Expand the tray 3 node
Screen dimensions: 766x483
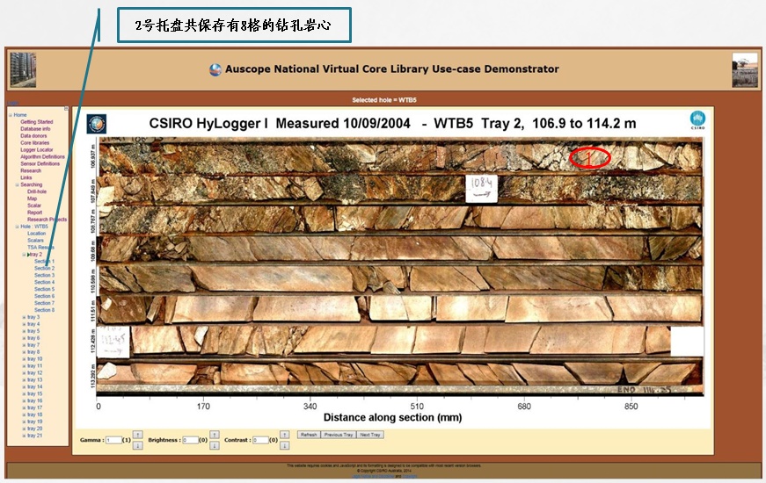[x=24, y=317]
